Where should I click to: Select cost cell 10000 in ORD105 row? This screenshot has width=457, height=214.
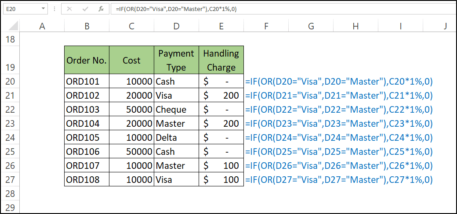(131, 137)
